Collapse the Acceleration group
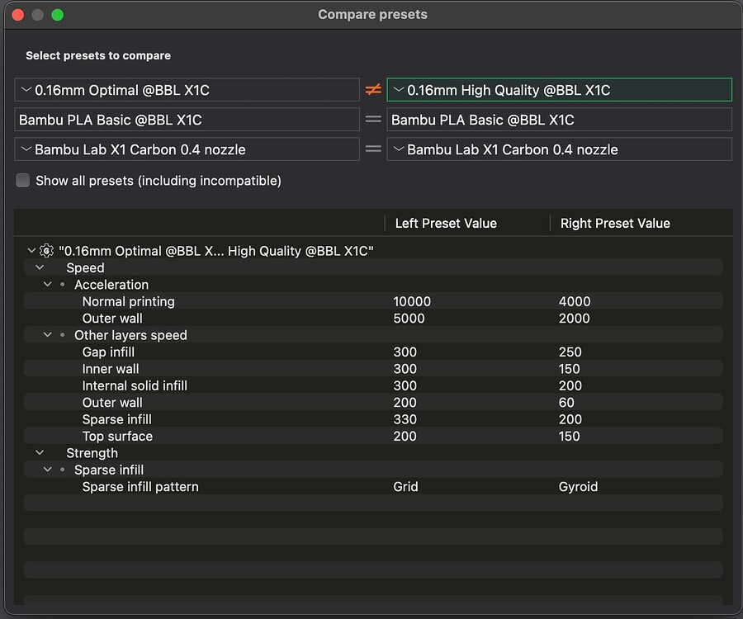Viewport: 743px width, 619px height. tap(47, 284)
